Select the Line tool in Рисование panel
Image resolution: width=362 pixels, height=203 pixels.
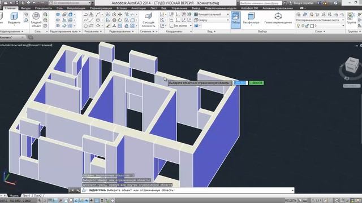tap(92, 20)
